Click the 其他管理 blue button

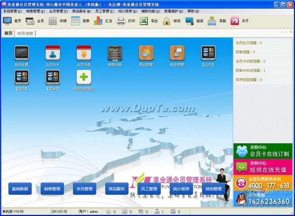[214, 189]
